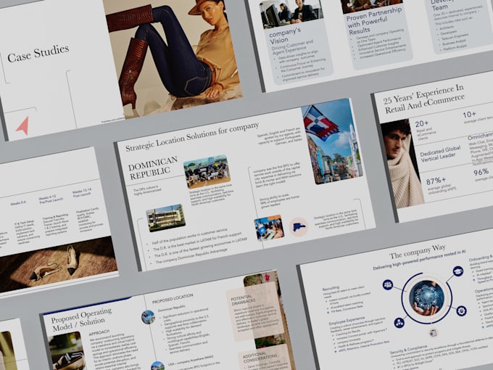Viewport: 493px width, 370px height.
Task: Select 'Proposed Operating Model / Solution' title
Action: pyautogui.click(x=82, y=320)
